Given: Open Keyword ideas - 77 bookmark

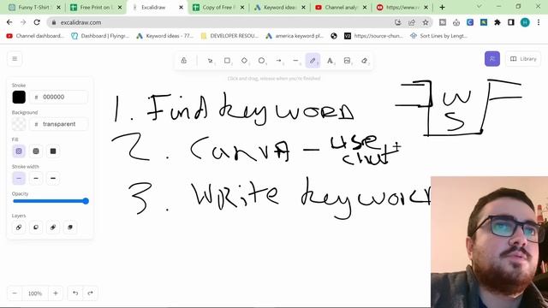Looking at the screenshot, I should click(165, 36).
